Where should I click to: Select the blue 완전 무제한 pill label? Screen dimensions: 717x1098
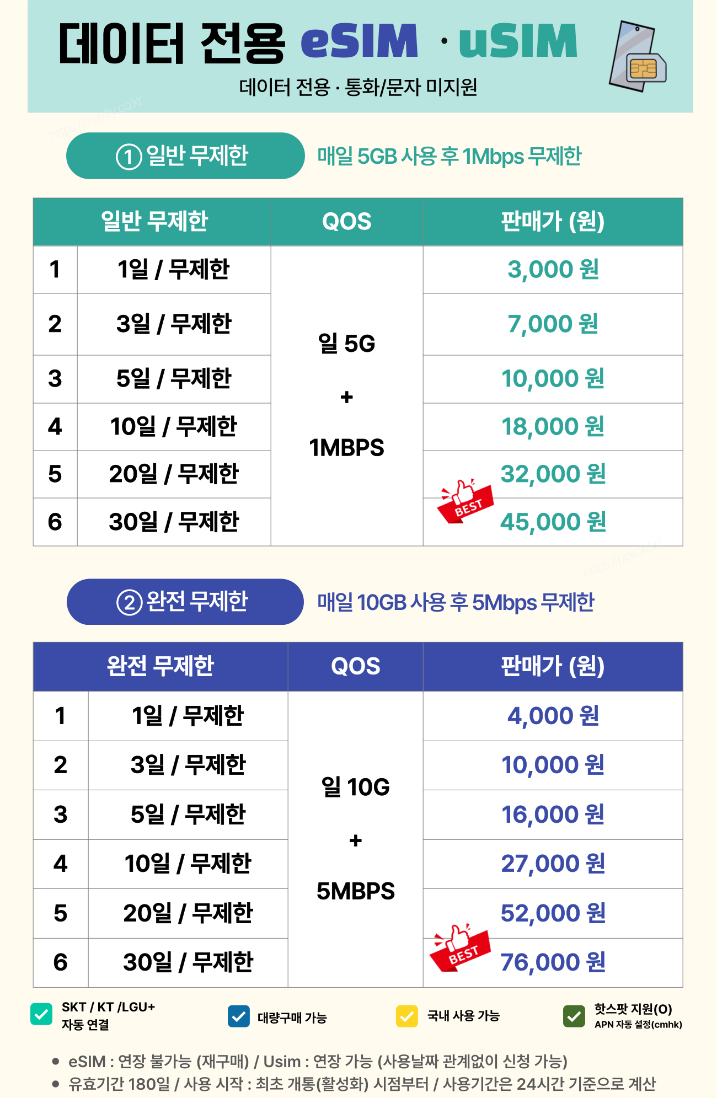coord(185,602)
